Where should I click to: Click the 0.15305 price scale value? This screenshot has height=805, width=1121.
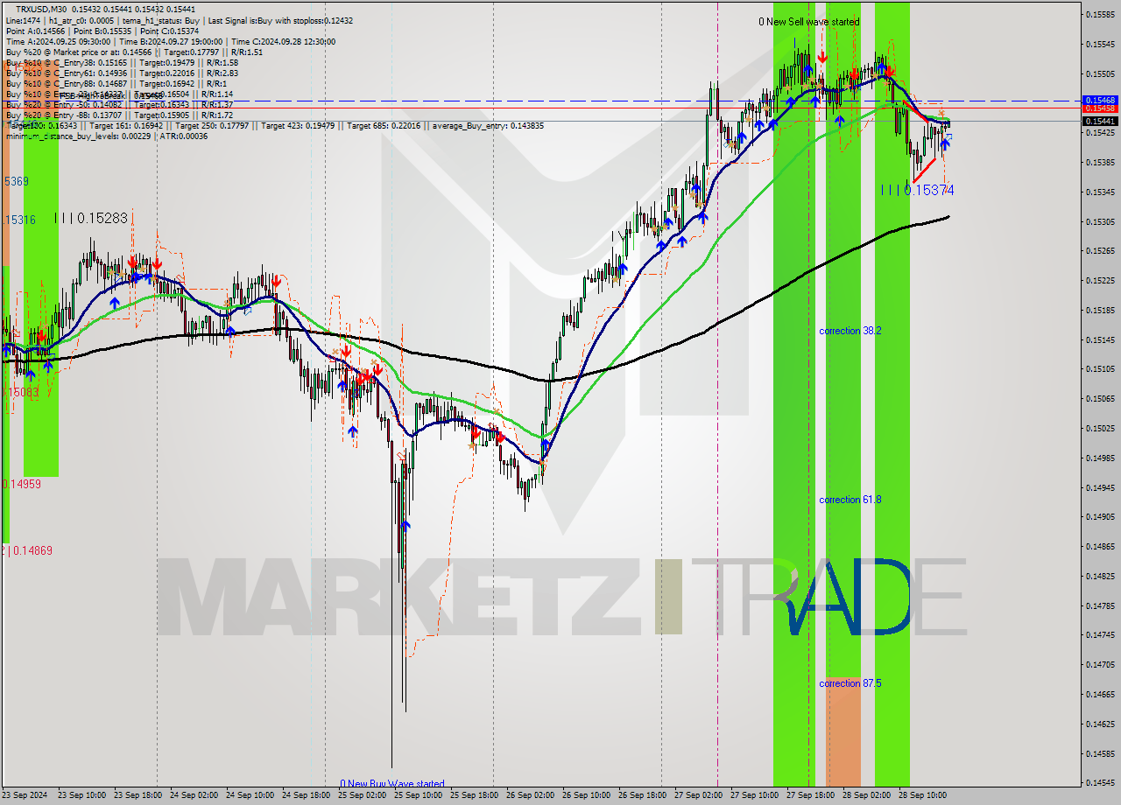tap(1100, 221)
